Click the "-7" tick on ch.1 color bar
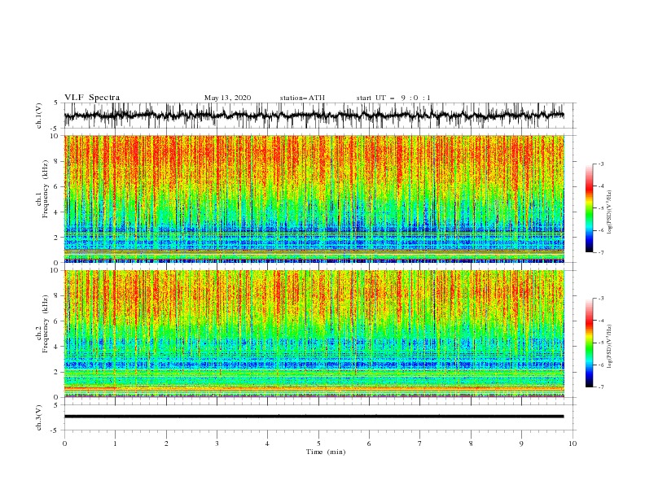 click(600, 252)
